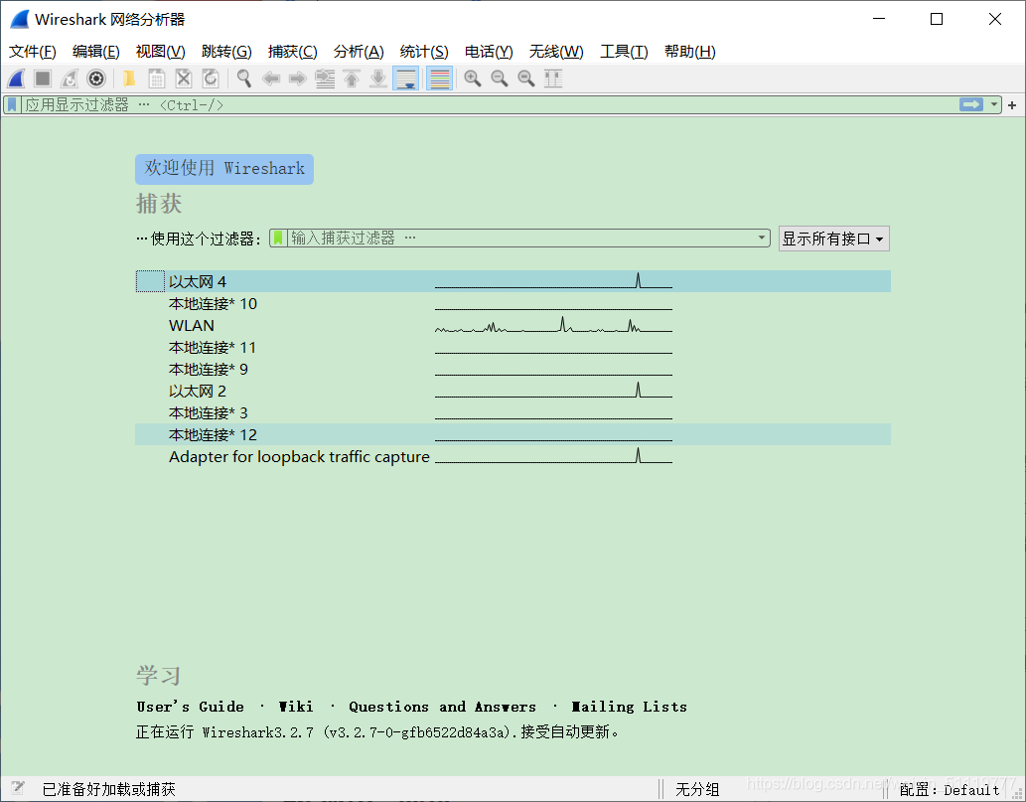
Task: Close this capture file icon
Action: (184, 79)
